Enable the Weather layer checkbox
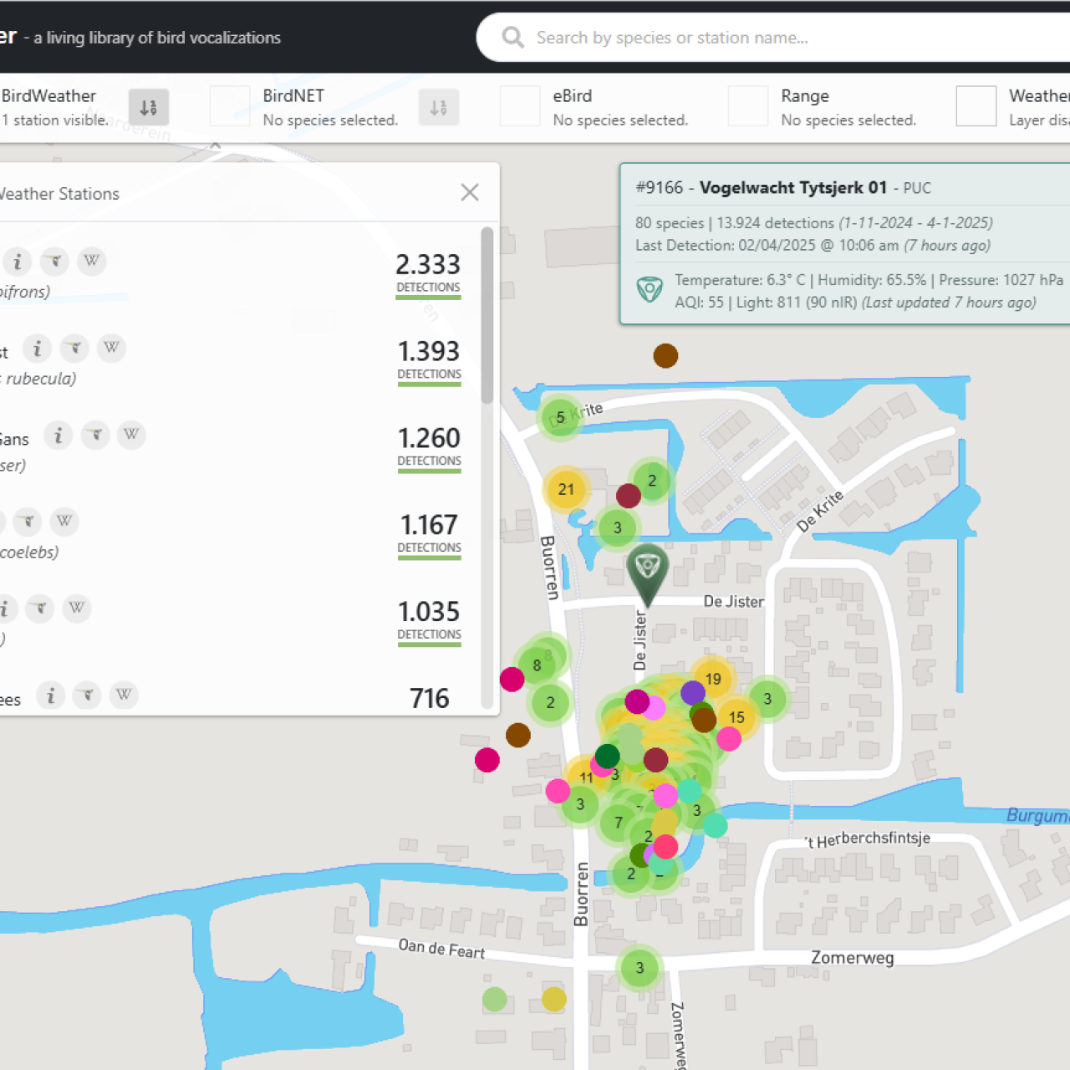1070x1070 pixels. 976,106
